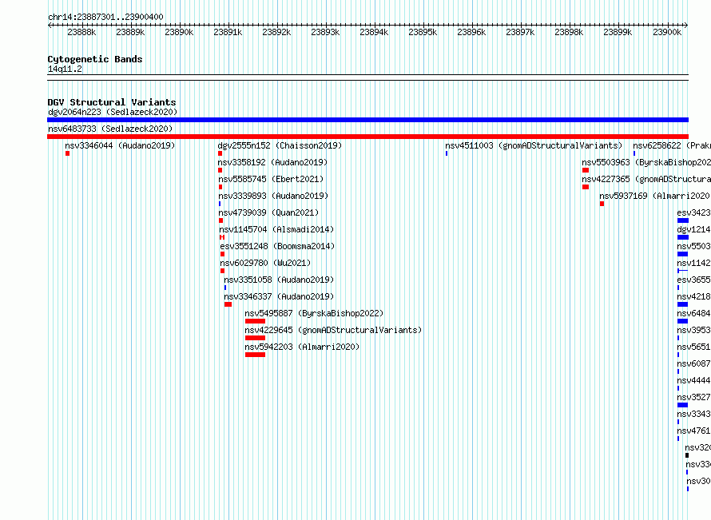Click the blue bar for dgv2064n223
The height and width of the screenshot is (520, 711).
(x=367, y=120)
